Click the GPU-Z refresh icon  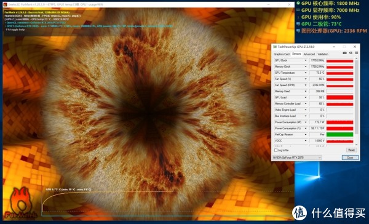tap(351, 54)
